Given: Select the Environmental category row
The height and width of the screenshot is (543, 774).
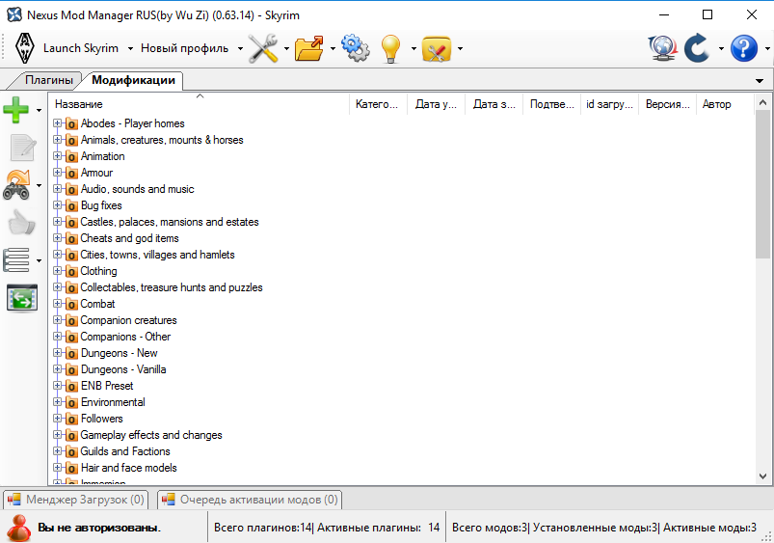Looking at the screenshot, I should click(x=113, y=401).
